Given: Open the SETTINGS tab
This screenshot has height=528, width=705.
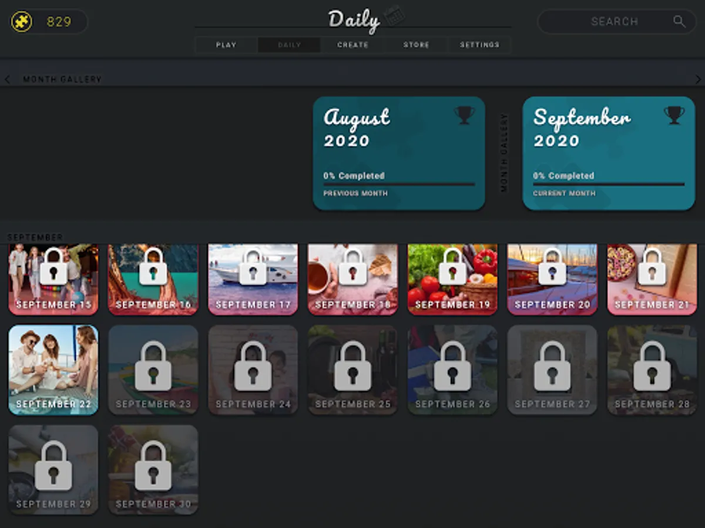Looking at the screenshot, I should coord(479,45).
